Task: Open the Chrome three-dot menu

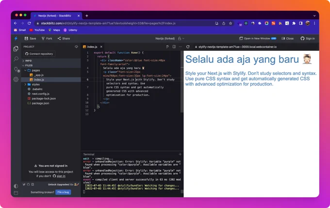Action: click(x=314, y=23)
